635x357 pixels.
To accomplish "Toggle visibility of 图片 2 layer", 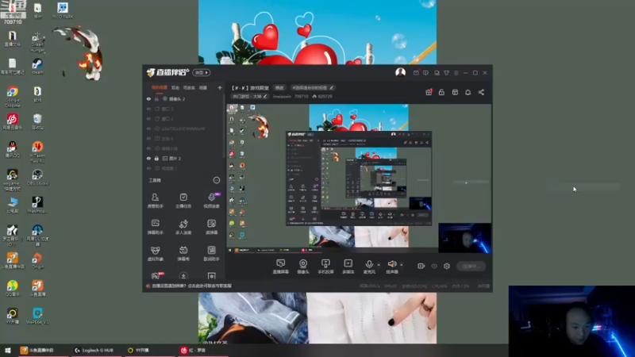I will [148, 158].
